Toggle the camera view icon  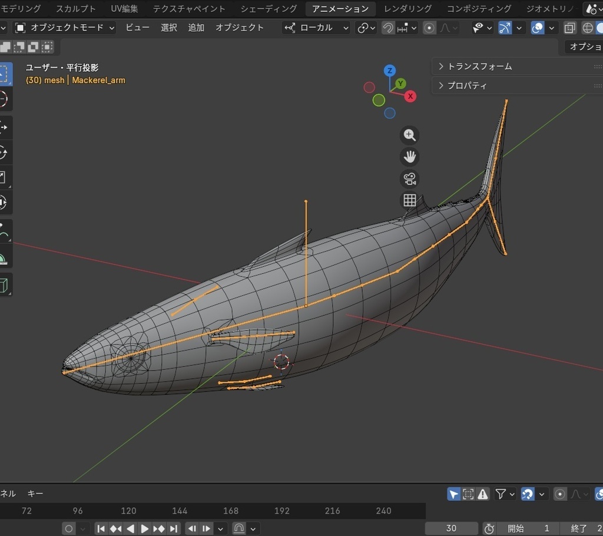click(410, 178)
